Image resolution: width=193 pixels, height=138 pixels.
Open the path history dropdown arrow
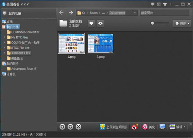tap(134, 13)
